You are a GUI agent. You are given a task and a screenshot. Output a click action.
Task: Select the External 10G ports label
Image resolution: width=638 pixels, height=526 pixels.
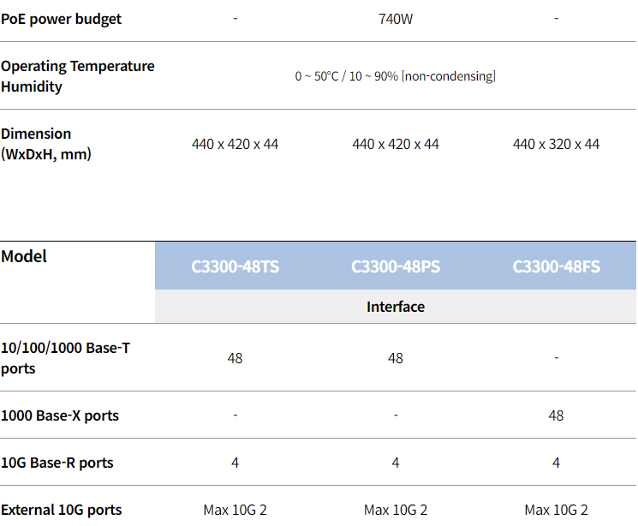pos(62,510)
